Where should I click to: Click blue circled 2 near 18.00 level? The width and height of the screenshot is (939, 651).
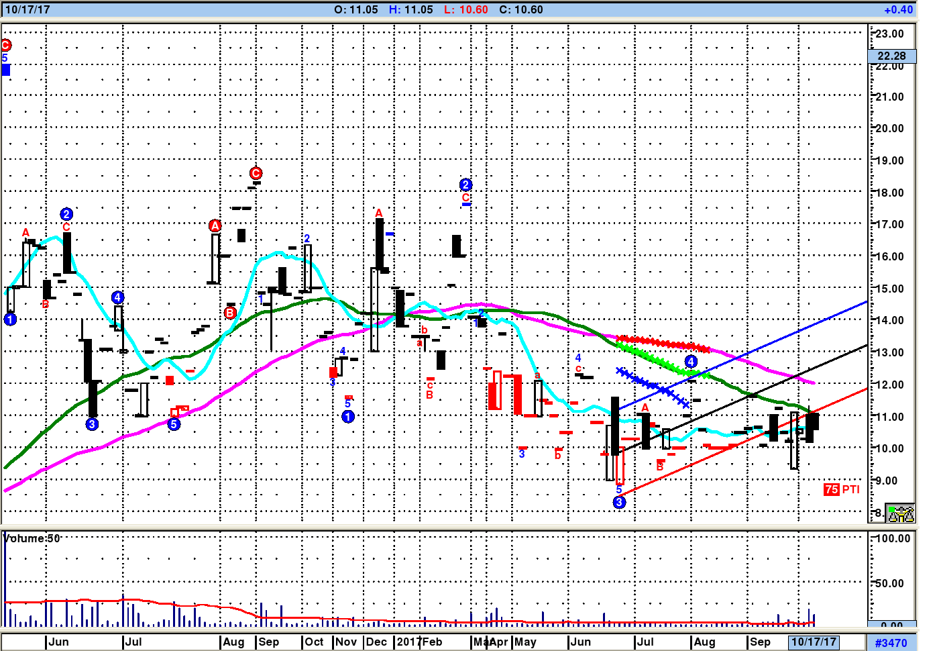pyautogui.click(x=466, y=185)
